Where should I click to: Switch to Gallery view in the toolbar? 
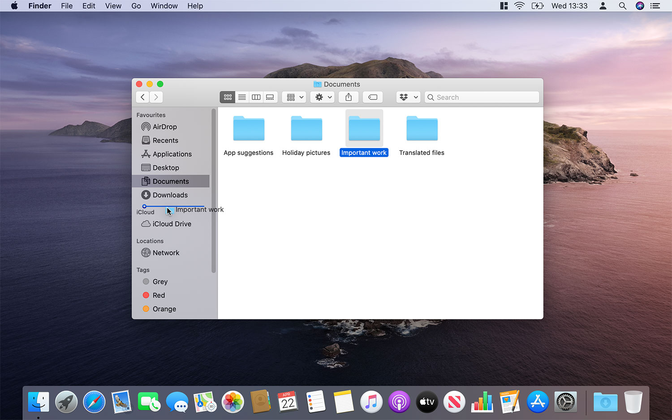click(x=270, y=97)
